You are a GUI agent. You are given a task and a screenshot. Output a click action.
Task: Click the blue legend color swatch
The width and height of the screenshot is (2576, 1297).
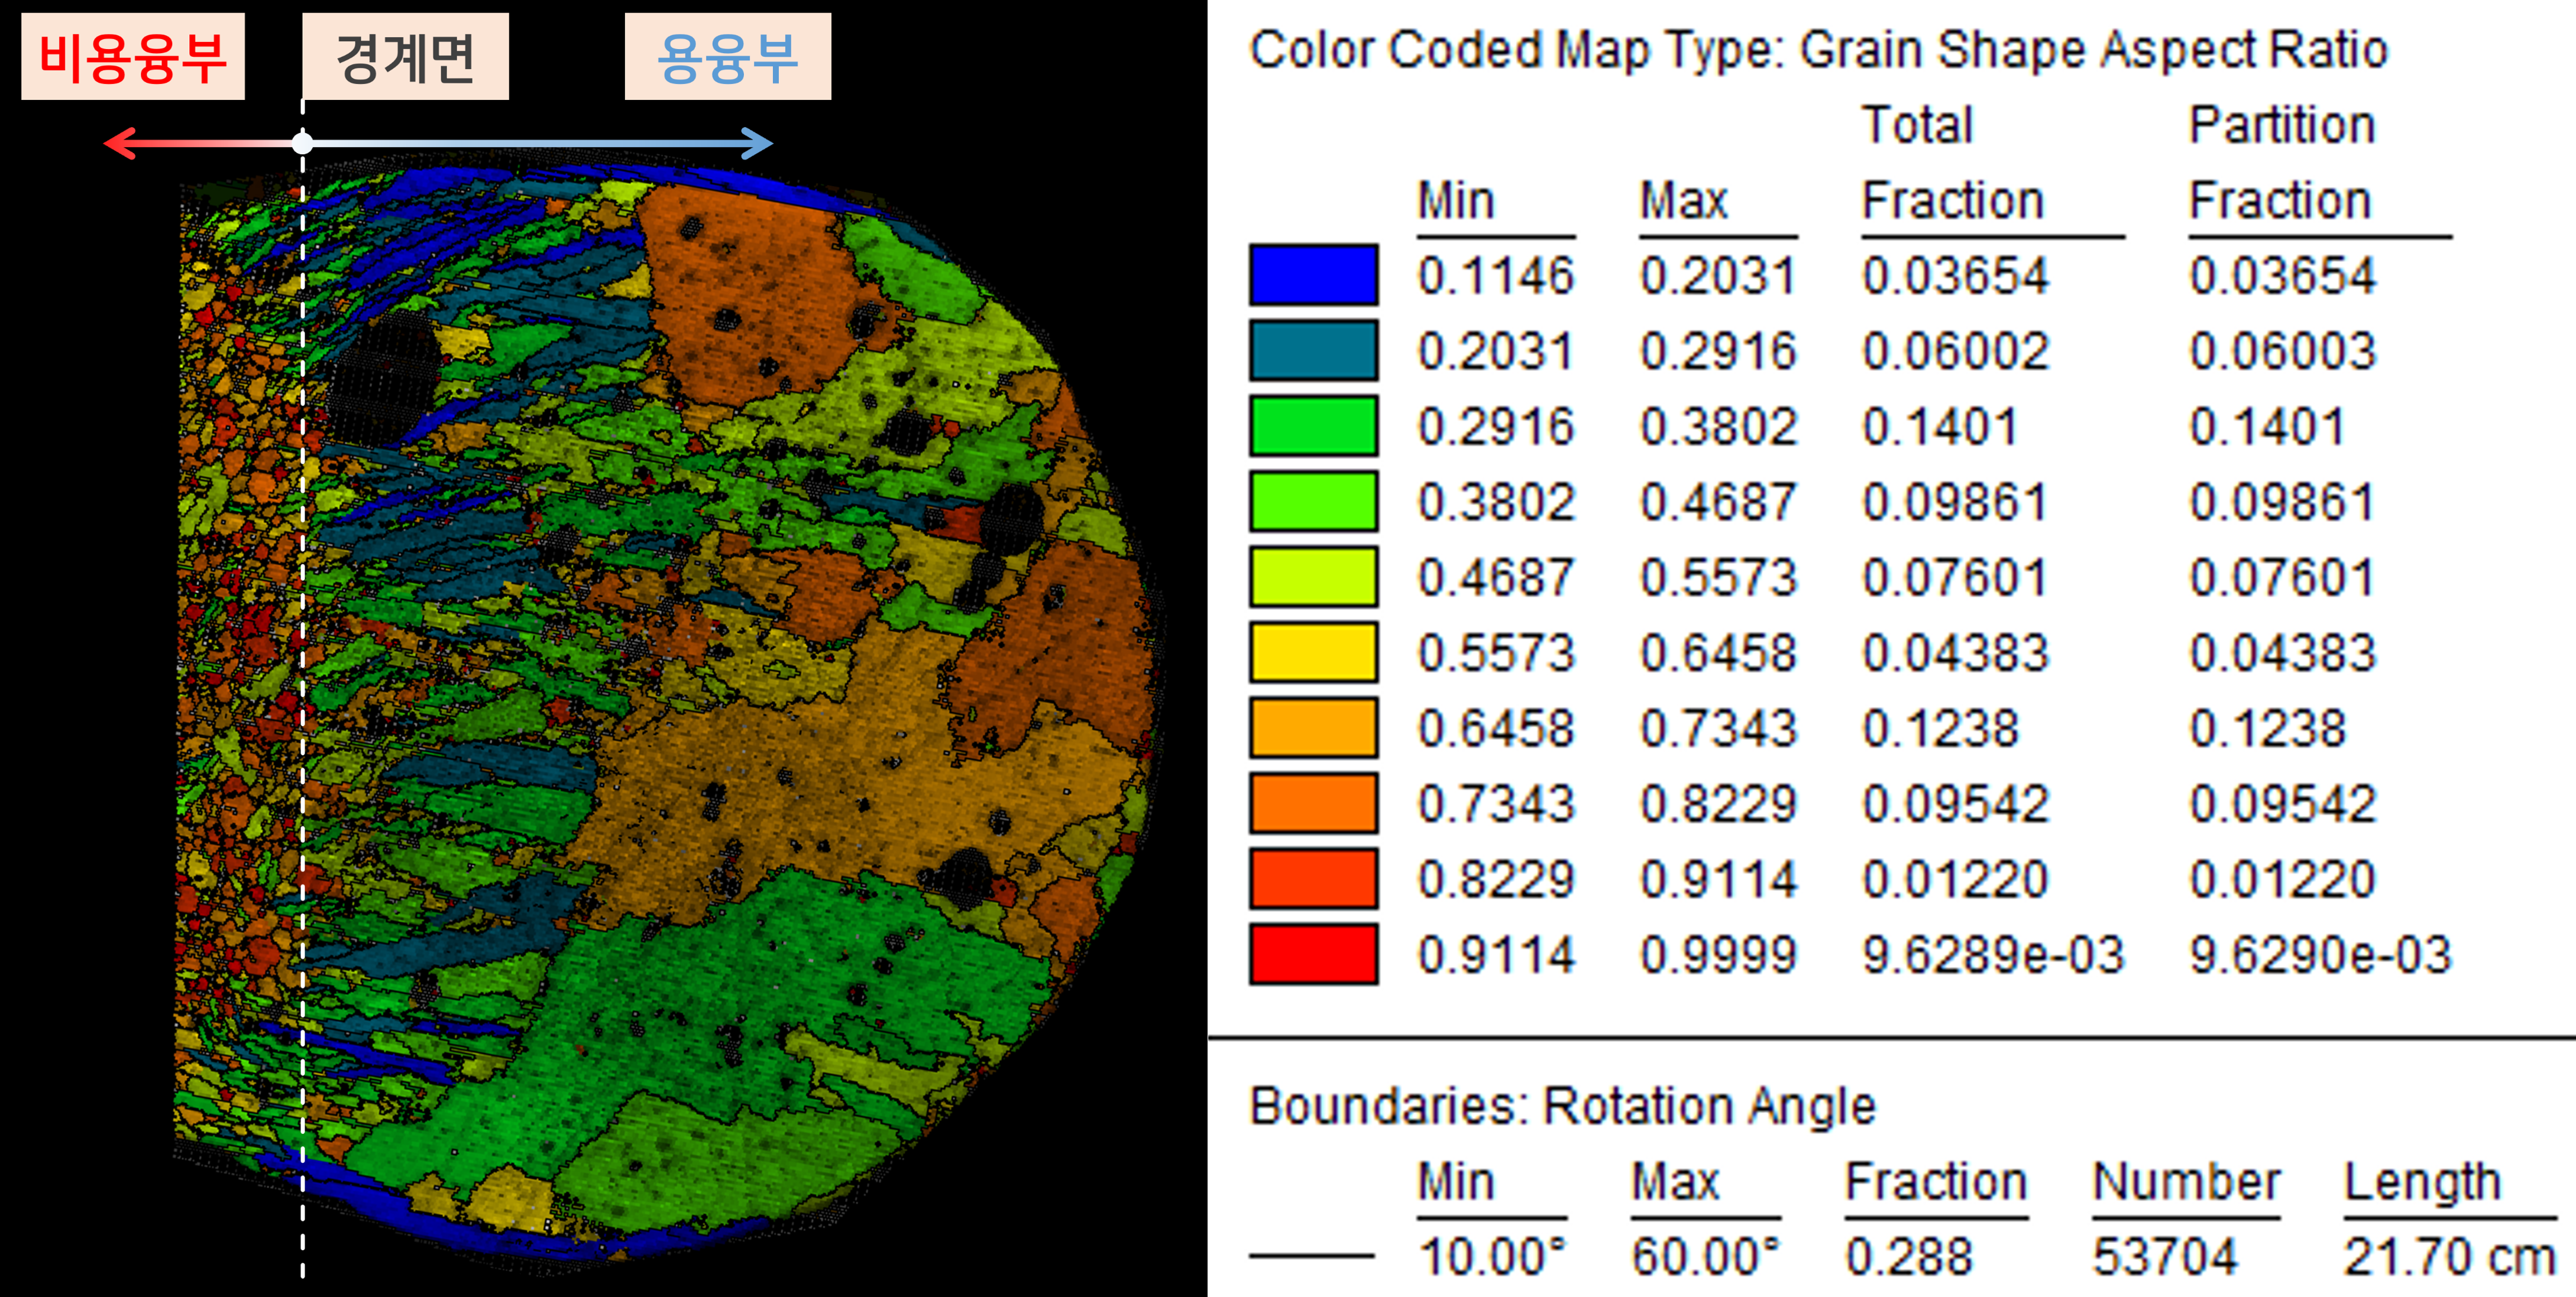(1313, 275)
